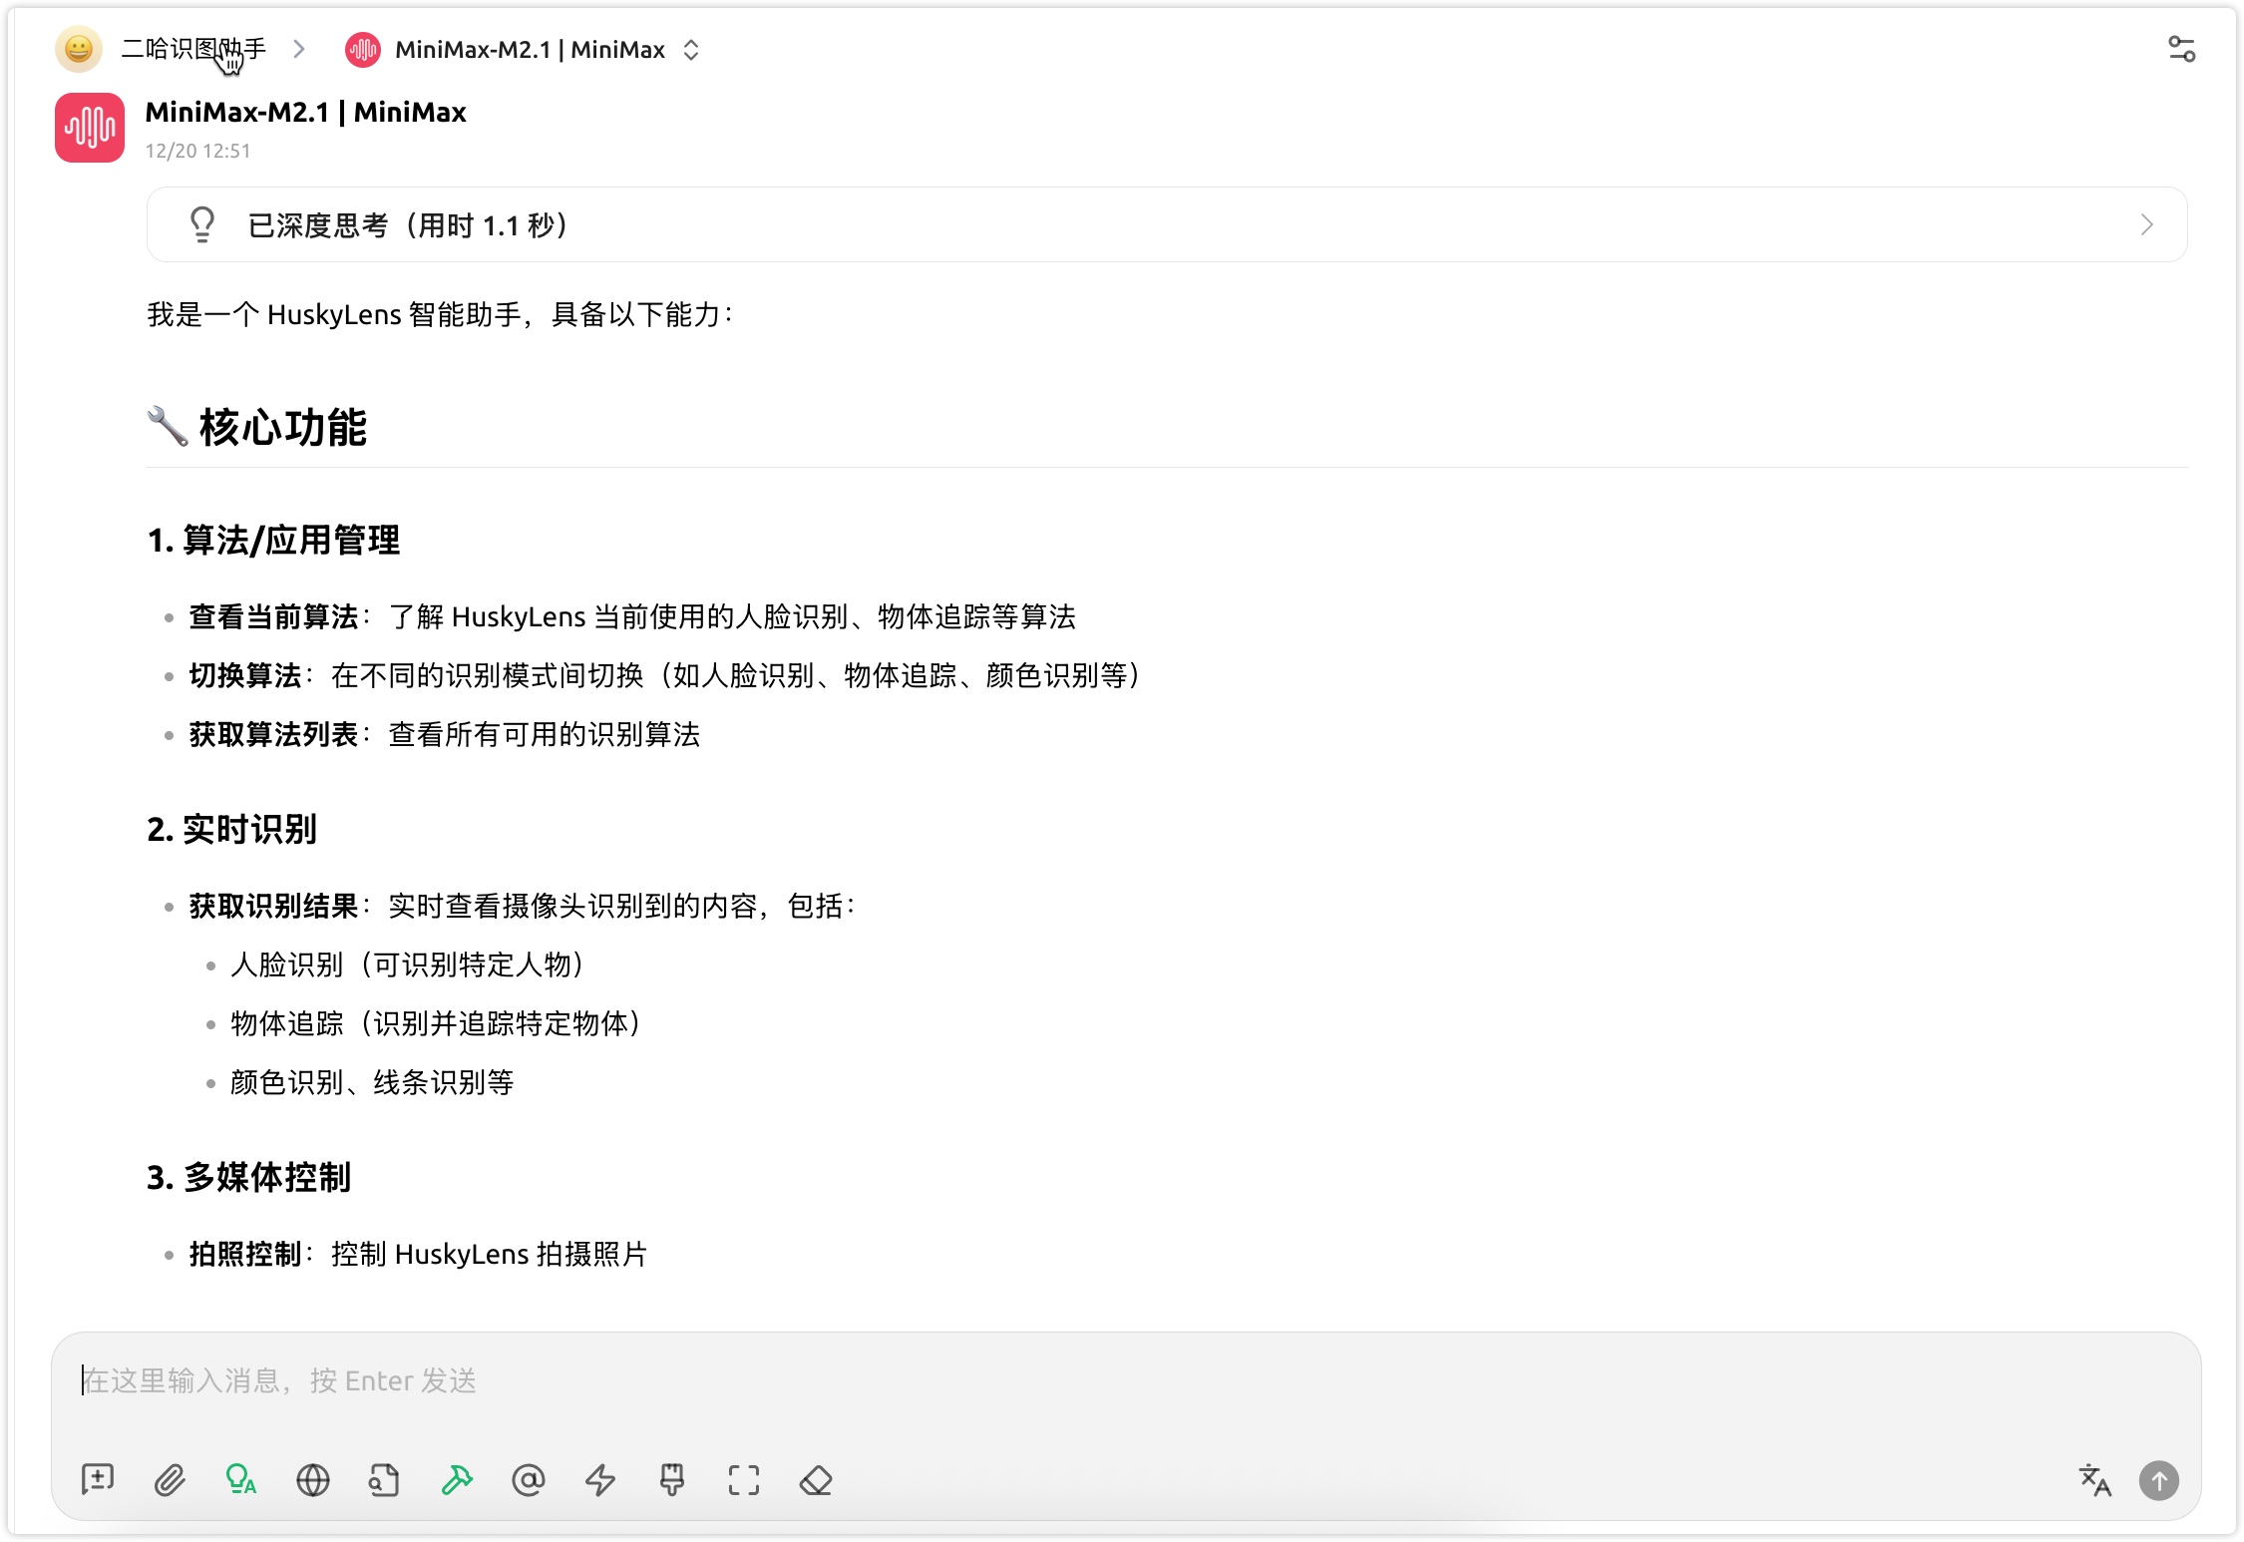Viewport: 2244px width, 1542px height.
Task: Expand input box with corners icon
Action: pos(744,1480)
